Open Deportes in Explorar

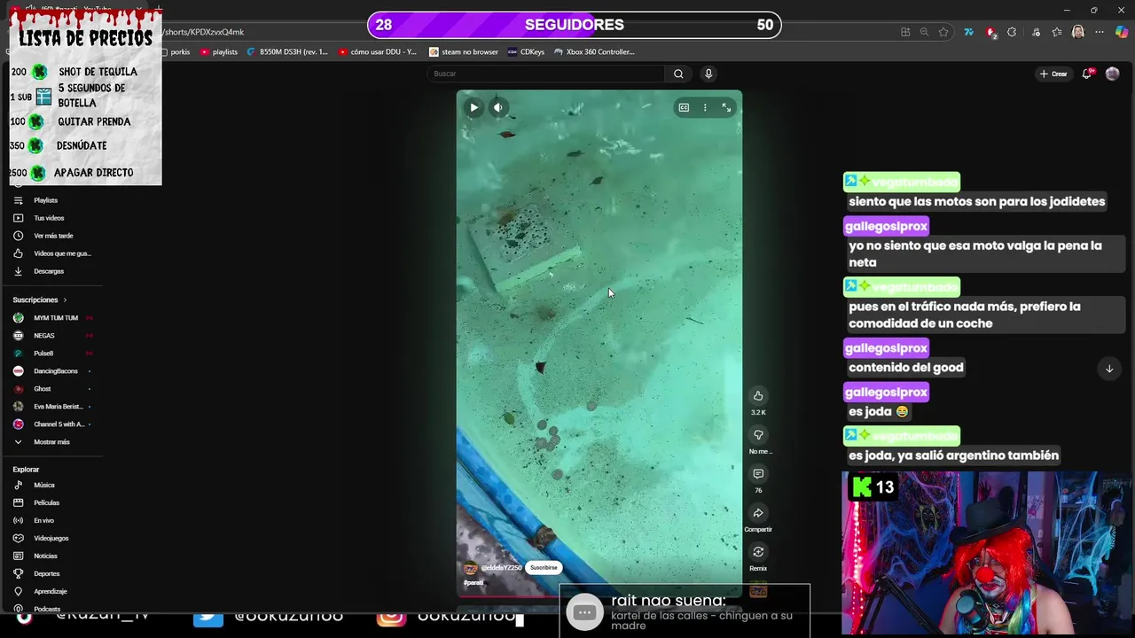44,574
